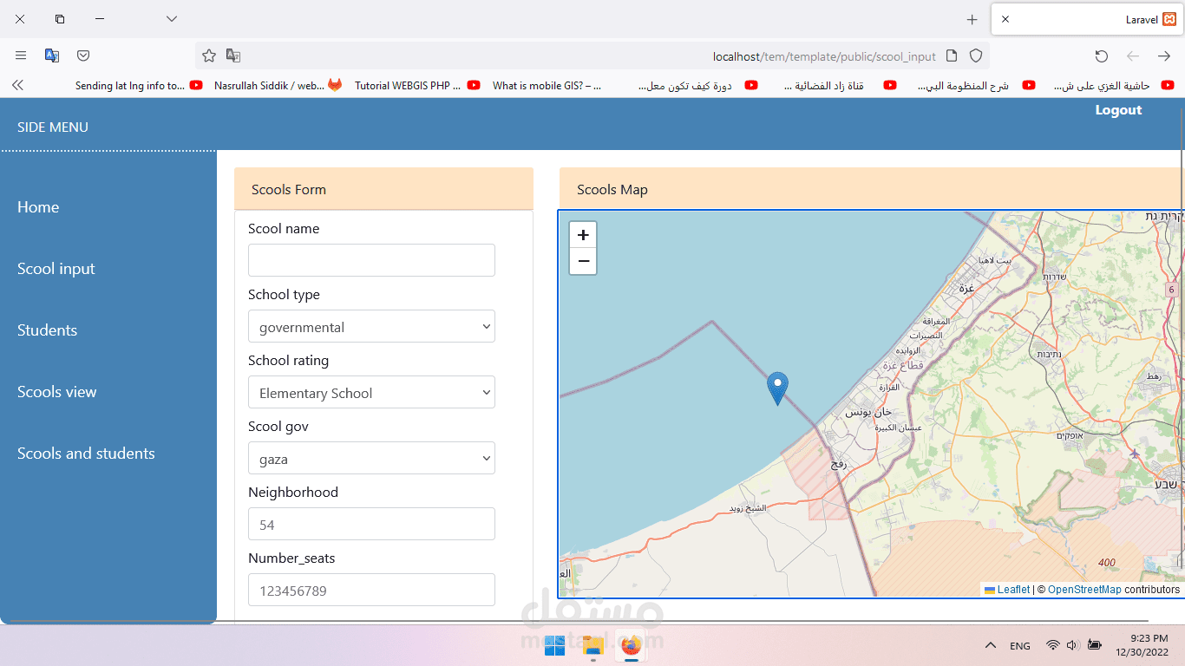The height and width of the screenshot is (666, 1185).
Task: Show hidden system tray icons
Action: pos(990,645)
